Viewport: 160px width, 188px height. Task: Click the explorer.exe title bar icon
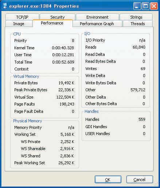[x=5, y=6]
